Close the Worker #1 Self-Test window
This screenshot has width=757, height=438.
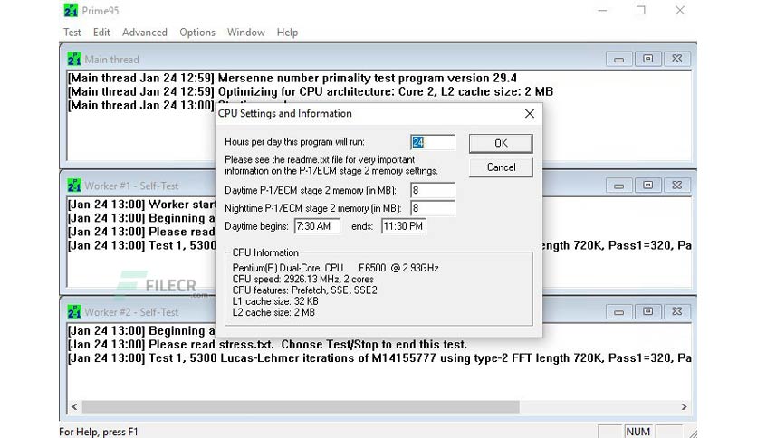(676, 186)
